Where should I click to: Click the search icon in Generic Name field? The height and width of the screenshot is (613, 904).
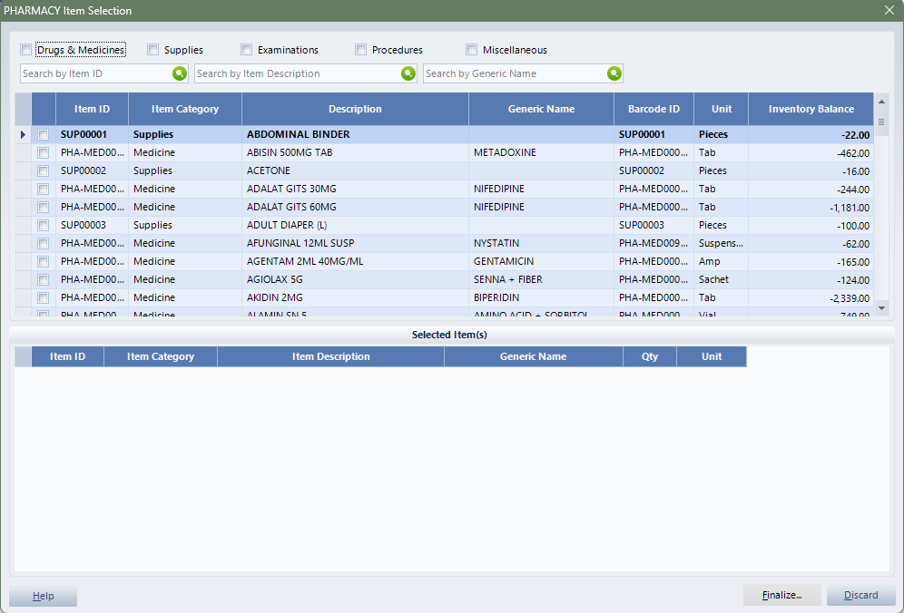click(614, 73)
